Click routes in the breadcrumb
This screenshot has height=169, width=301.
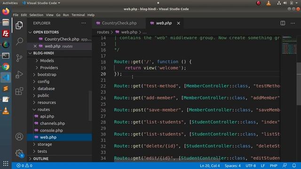103,32
